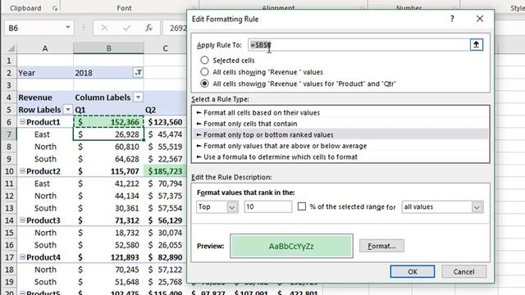Click the Cancel button
525x295 pixels.
click(x=463, y=271)
